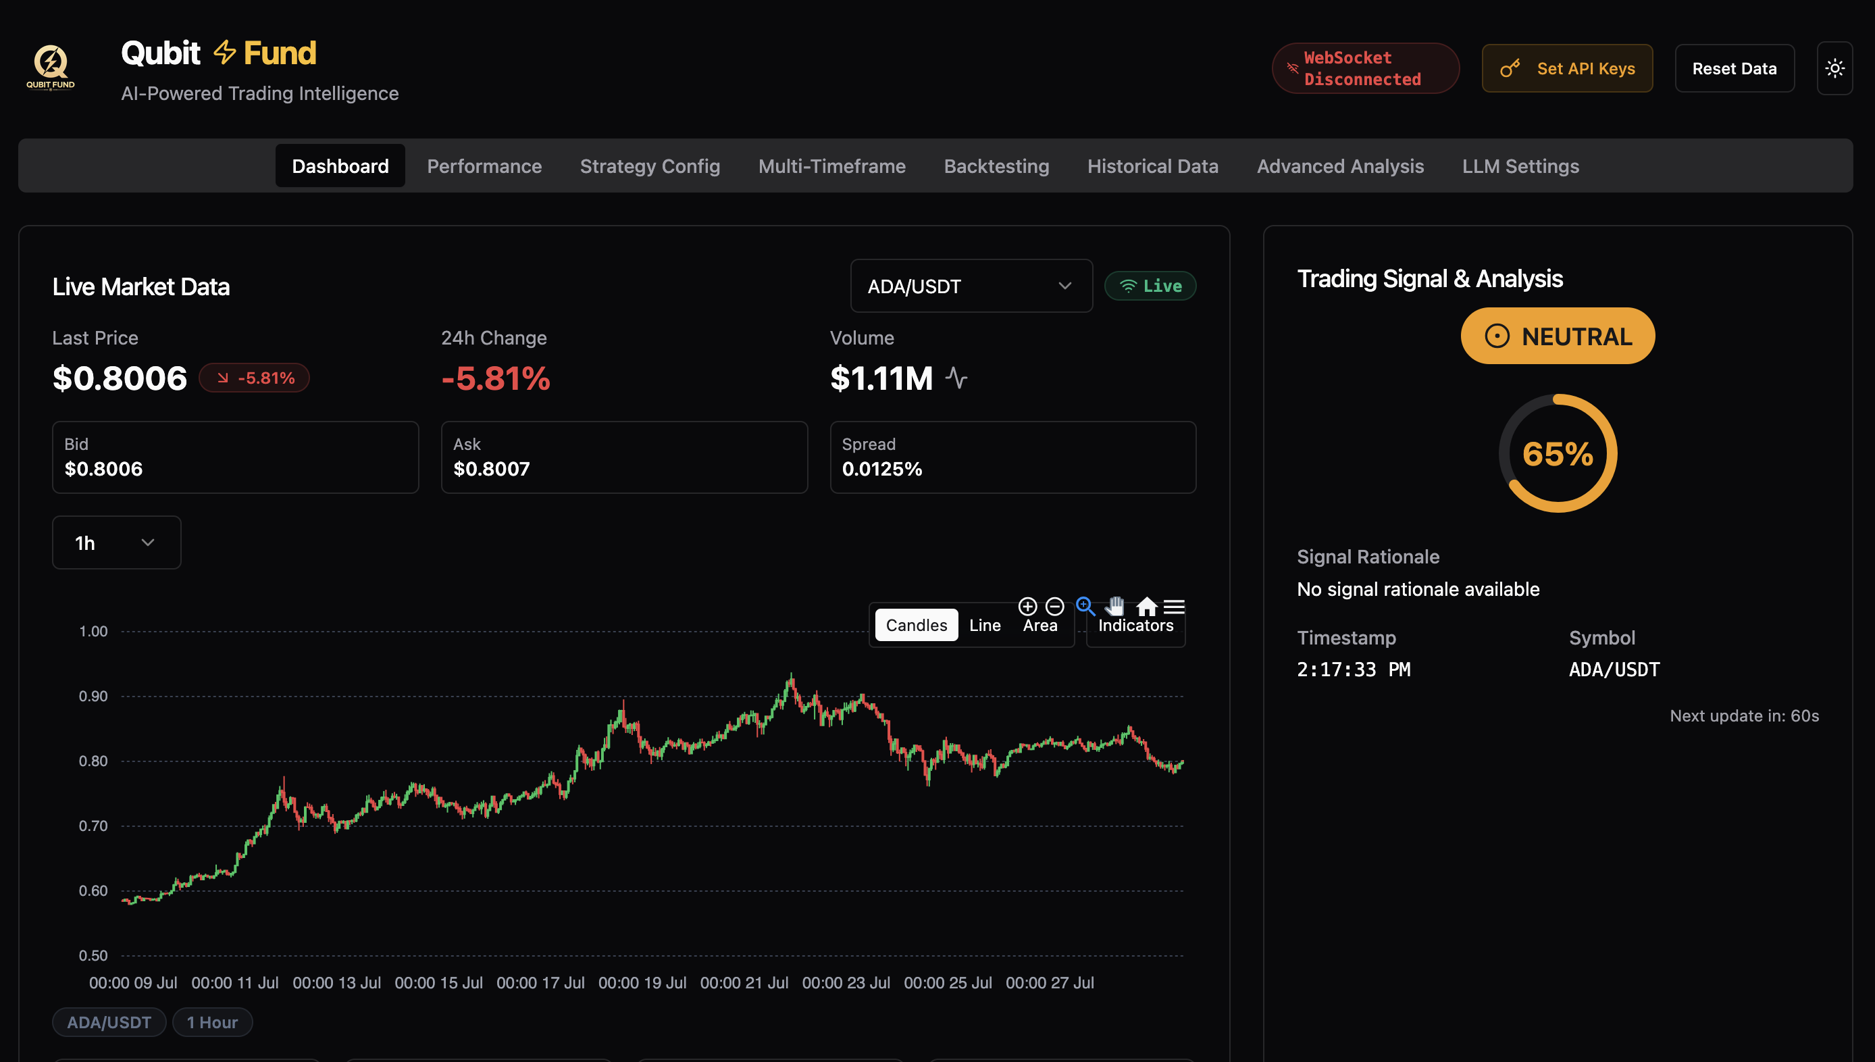Switch to the Backtesting tab
This screenshot has height=1062, width=1875.
point(996,166)
